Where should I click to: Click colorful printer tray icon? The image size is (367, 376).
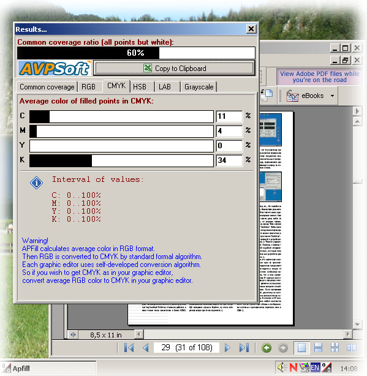coord(305,367)
